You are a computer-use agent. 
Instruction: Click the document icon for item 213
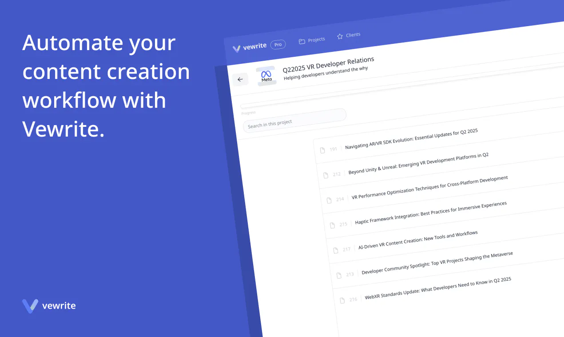[339, 275]
